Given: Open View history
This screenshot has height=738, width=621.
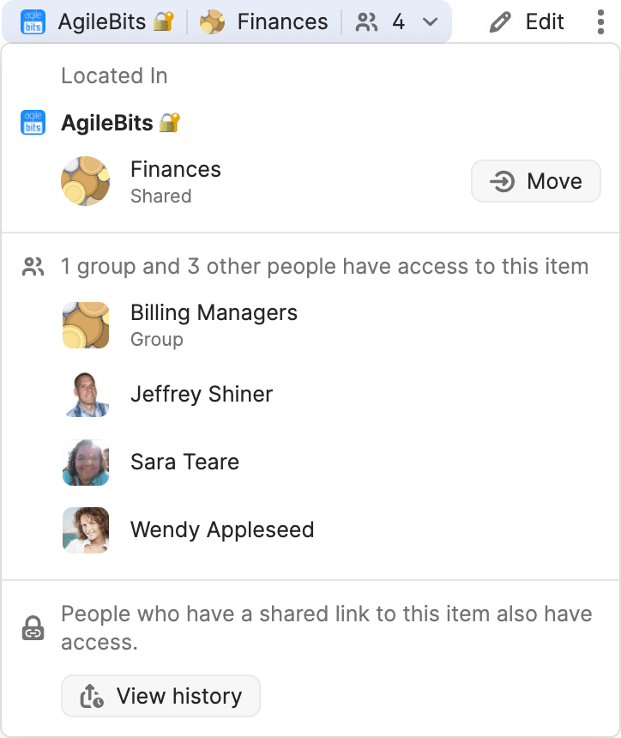Looking at the screenshot, I should point(160,696).
